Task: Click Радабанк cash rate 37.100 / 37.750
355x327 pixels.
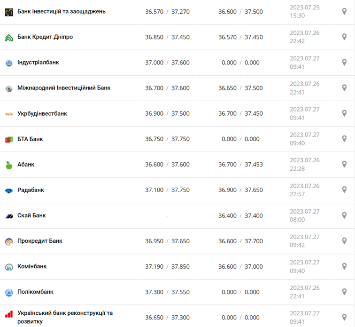Action: click(167, 190)
